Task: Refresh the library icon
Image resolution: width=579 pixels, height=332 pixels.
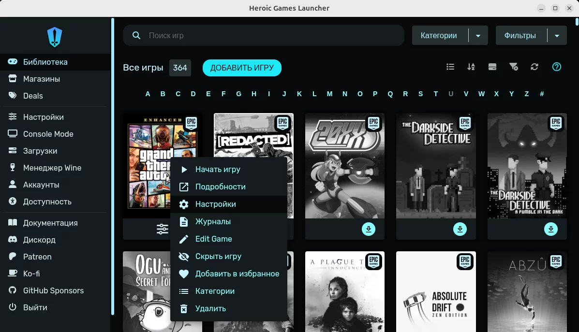Action: pos(534,67)
